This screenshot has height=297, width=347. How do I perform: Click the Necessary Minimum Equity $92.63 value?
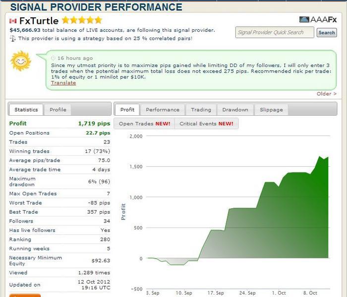coord(101,261)
